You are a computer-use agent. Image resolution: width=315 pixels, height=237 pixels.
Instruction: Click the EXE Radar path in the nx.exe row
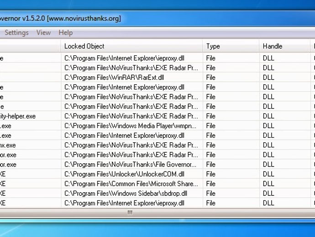pyautogui.click(x=131, y=145)
